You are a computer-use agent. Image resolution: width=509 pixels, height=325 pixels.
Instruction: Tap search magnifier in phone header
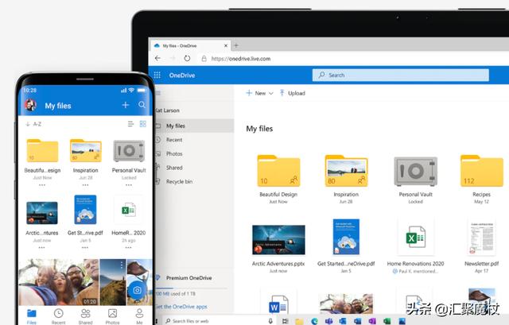pyautogui.click(x=142, y=105)
